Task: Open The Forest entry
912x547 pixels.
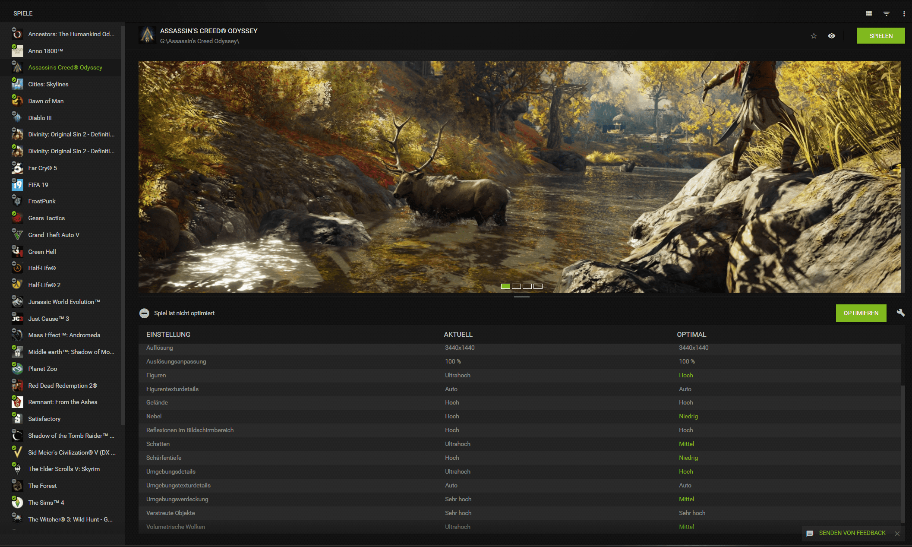Action: pyautogui.click(x=60, y=486)
